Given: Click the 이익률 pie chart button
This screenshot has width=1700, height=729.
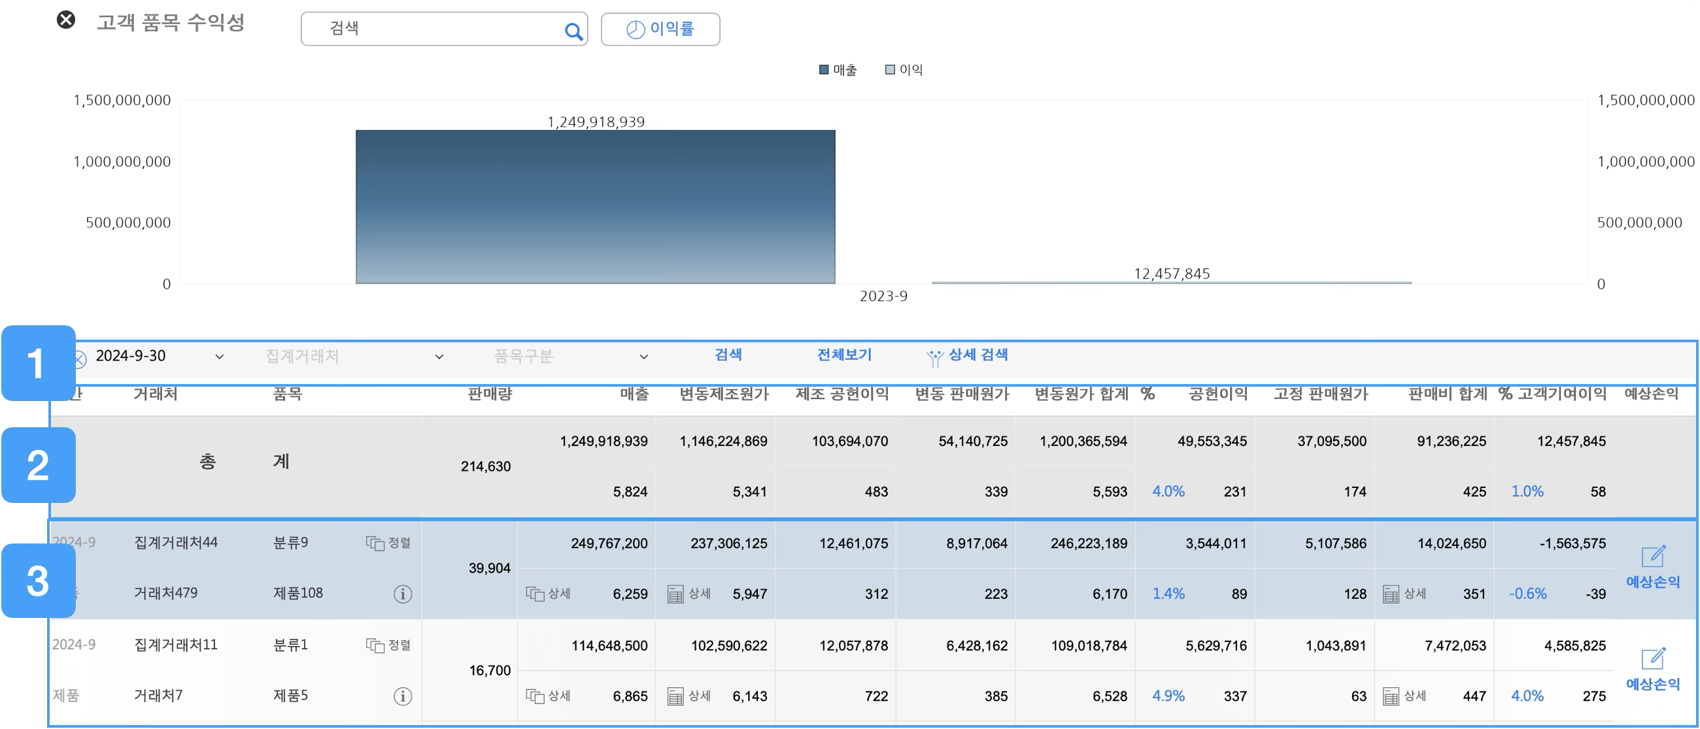Looking at the screenshot, I should pyautogui.click(x=660, y=29).
